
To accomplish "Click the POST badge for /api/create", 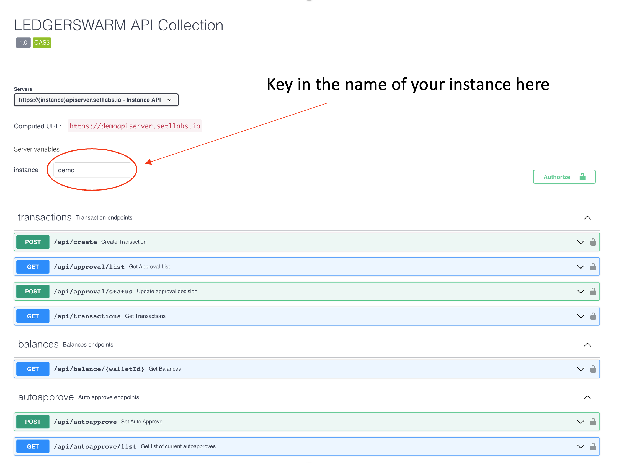I will 33,242.
